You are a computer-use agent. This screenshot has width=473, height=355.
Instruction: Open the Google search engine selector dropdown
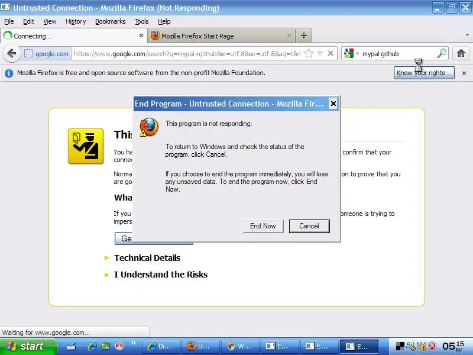351,54
